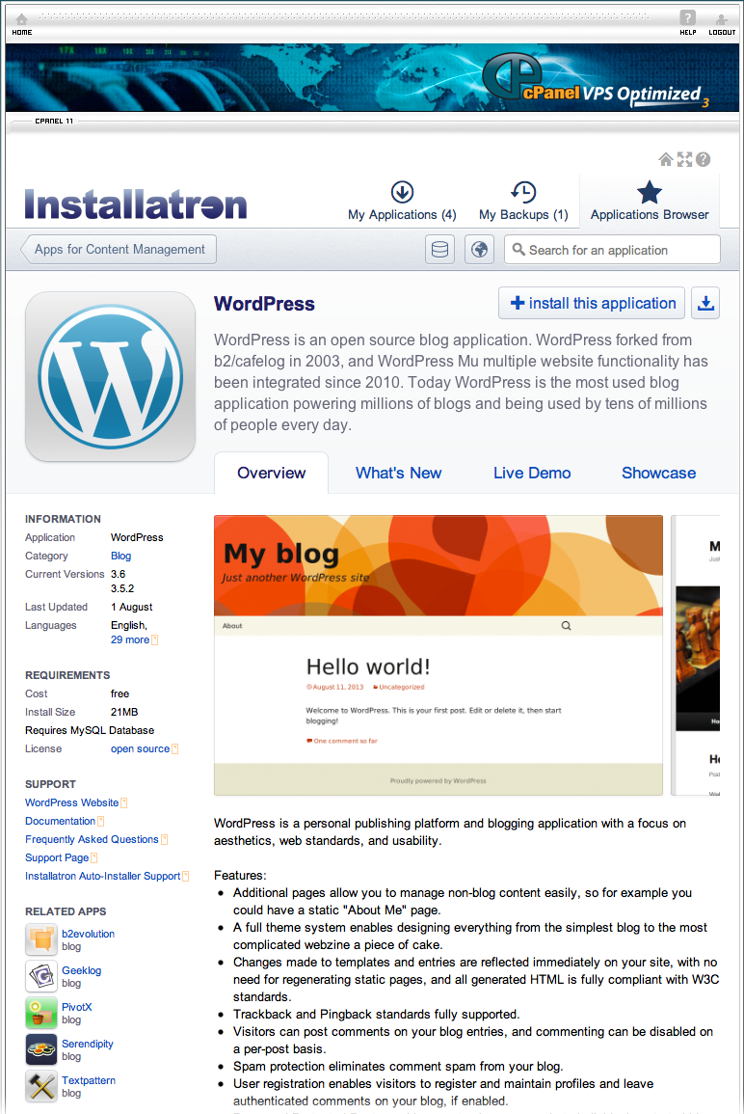
Task: Open the Live Demo tab
Action: pyautogui.click(x=532, y=474)
